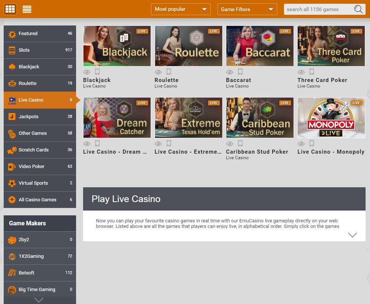The height and width of the screenshot is (304, 370).
Task: Toggle preview eye on Monopoly Live
Action: [x=301, y=144]
